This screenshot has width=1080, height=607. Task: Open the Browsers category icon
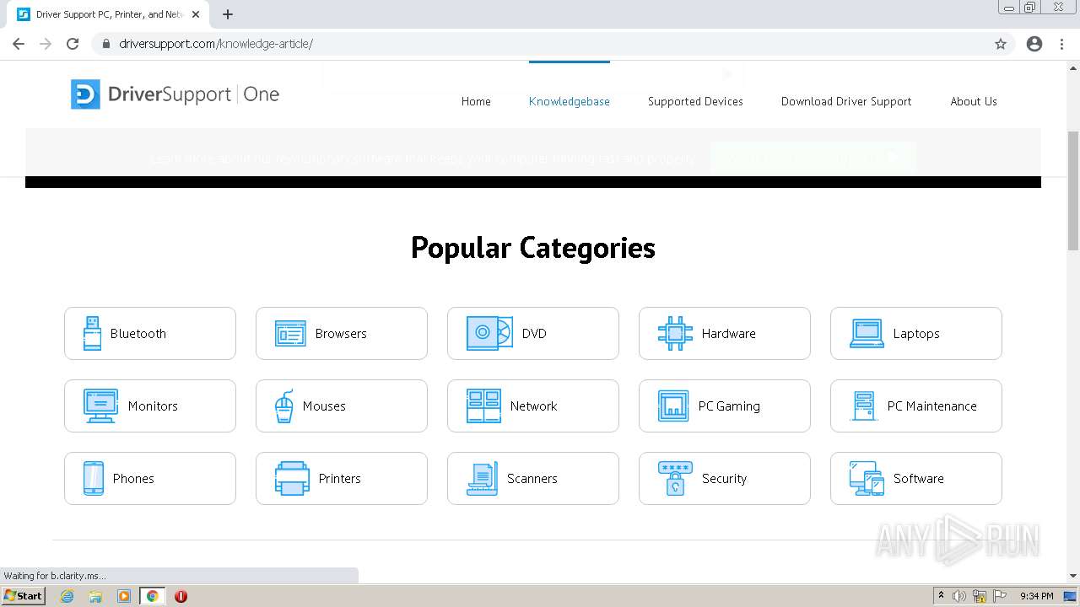(290, 333)
